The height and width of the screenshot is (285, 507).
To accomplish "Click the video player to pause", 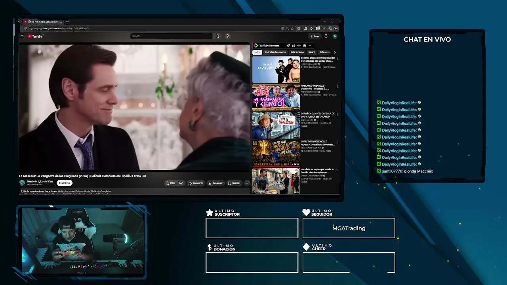I will 135,107.
